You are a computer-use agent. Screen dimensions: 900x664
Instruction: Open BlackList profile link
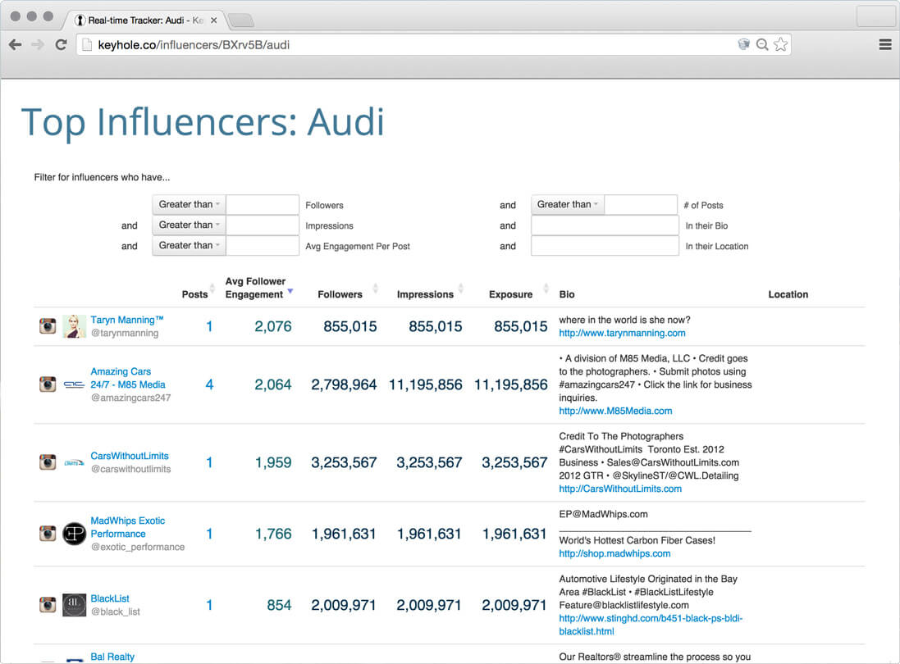[110, 598]
